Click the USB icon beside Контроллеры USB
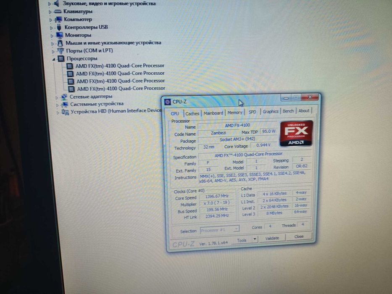 [59, 27]
